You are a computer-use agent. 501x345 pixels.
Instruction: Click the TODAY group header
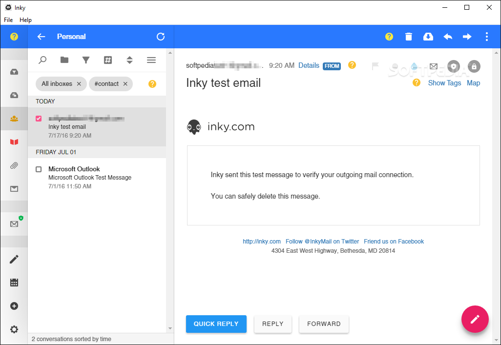(97, 101)
